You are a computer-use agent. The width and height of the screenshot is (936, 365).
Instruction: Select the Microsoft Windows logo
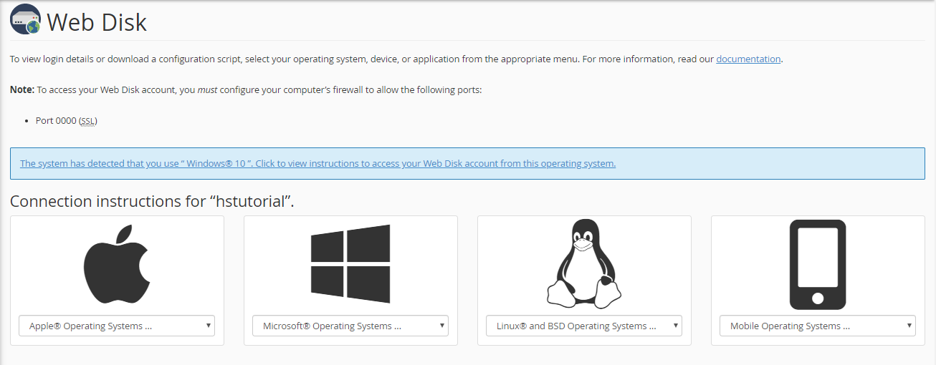[x=350, y=264]
